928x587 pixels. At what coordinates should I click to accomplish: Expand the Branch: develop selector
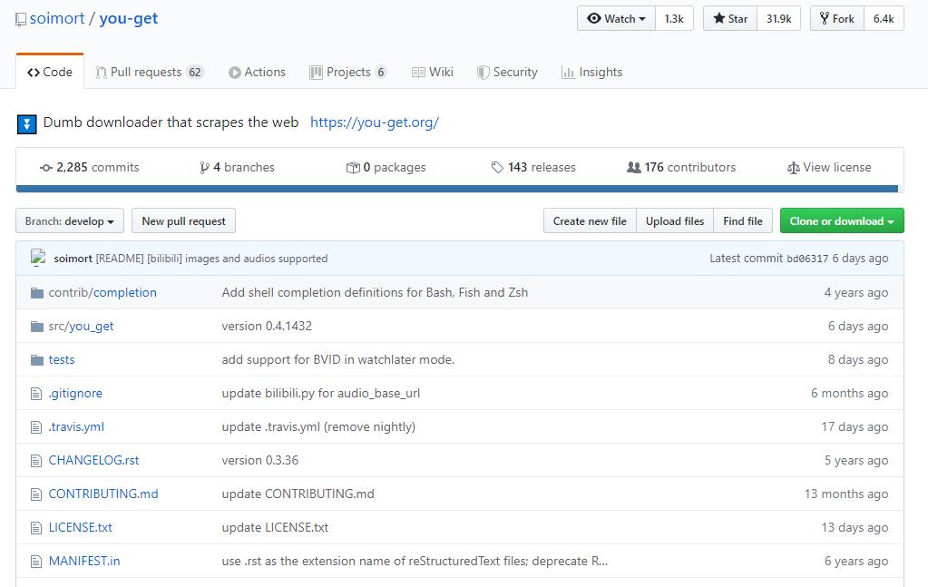[70, 221]
